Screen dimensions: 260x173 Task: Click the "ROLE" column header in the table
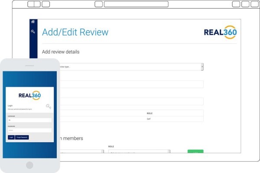click(149, 113)
